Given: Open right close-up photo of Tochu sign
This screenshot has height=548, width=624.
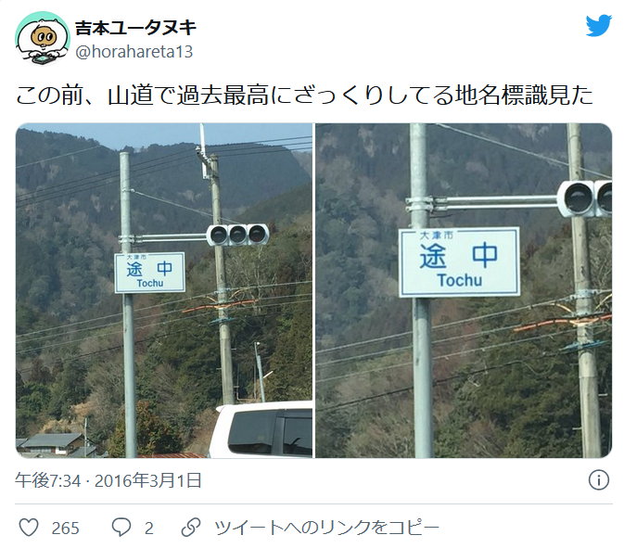Looking at the screenshot, I should [x=464, y=290].
